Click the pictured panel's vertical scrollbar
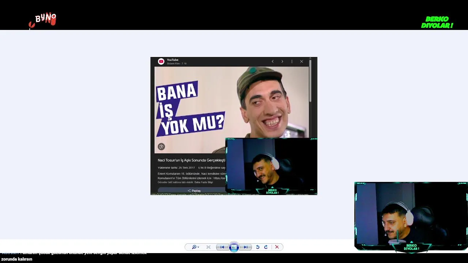Viewport: 468px width, 263px height. click(x=310, y=80)
